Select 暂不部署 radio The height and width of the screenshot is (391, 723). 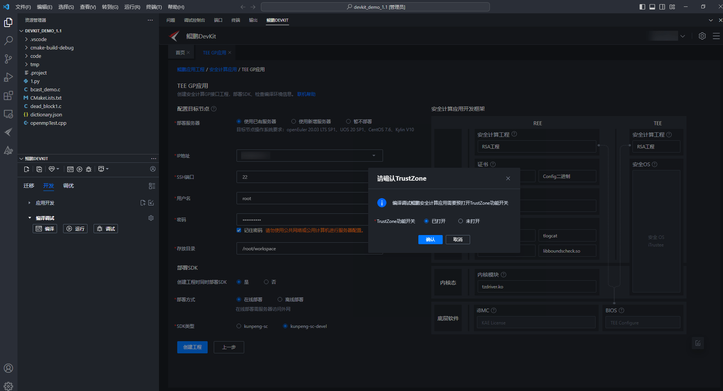(348, 121)
